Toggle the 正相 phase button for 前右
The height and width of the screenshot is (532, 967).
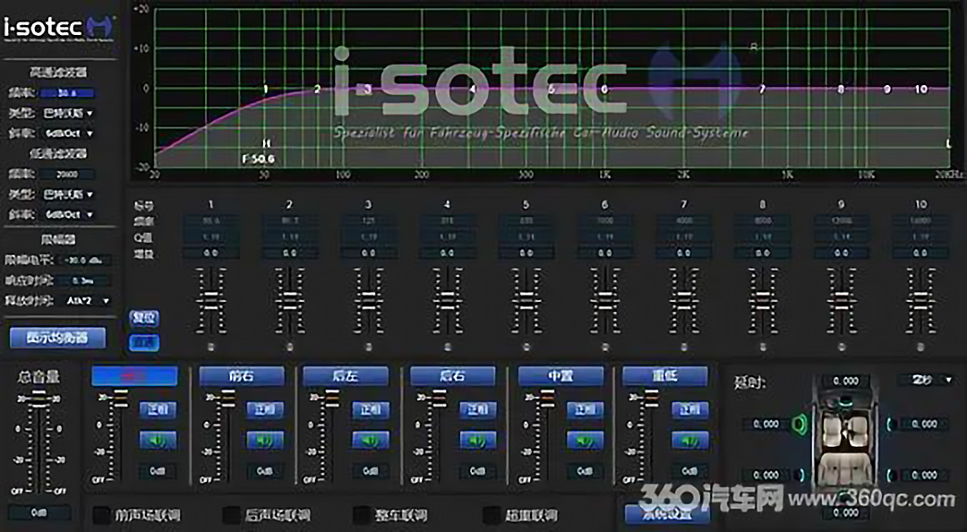pos(265,410)
